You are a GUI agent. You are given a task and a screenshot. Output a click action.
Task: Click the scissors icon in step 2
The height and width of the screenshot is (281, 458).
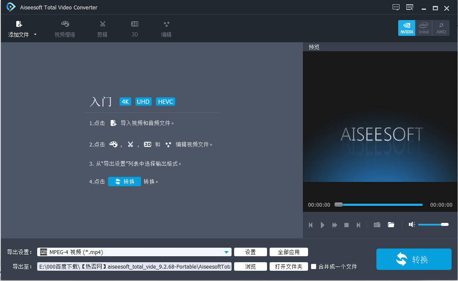(130, 144)
